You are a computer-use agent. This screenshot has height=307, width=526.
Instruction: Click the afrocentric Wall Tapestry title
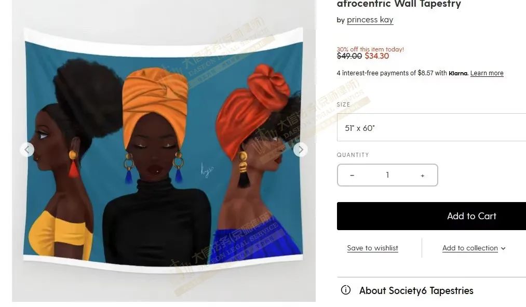(x=399, y=4)
